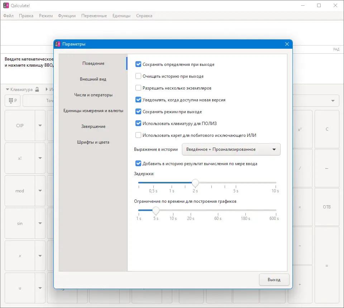Click the '=' equals keypad button

[x=327, y=266]
